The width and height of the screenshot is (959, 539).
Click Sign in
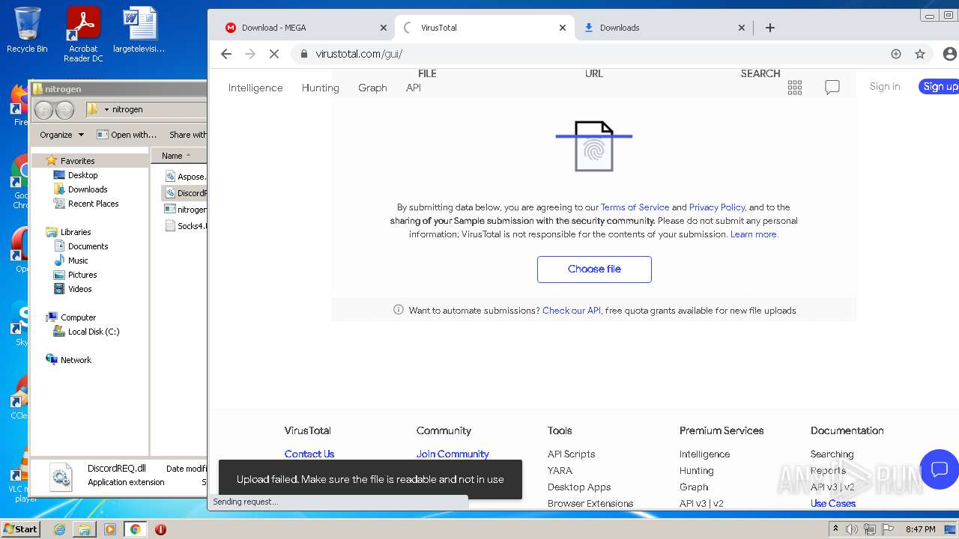tap(885, 86)
